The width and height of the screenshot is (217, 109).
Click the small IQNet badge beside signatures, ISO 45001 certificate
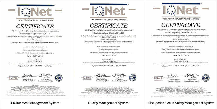point(158,78)
